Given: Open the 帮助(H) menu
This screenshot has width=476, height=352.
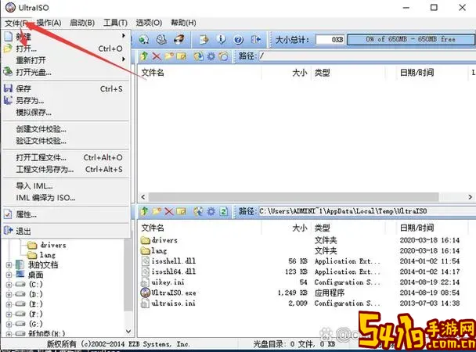Looking at the screenshot, I should coord(183,23).
